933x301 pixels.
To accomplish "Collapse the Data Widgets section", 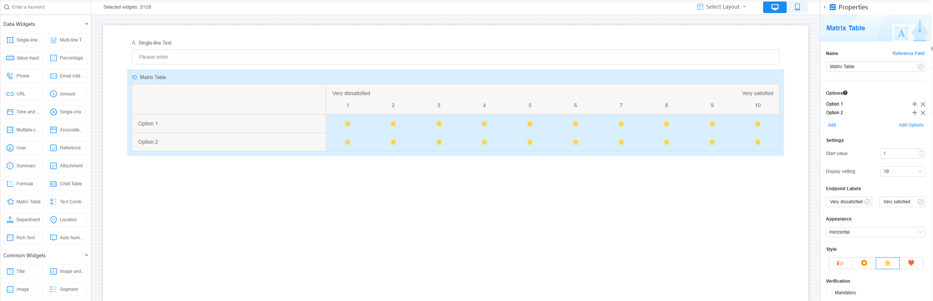I will point(86,24).
